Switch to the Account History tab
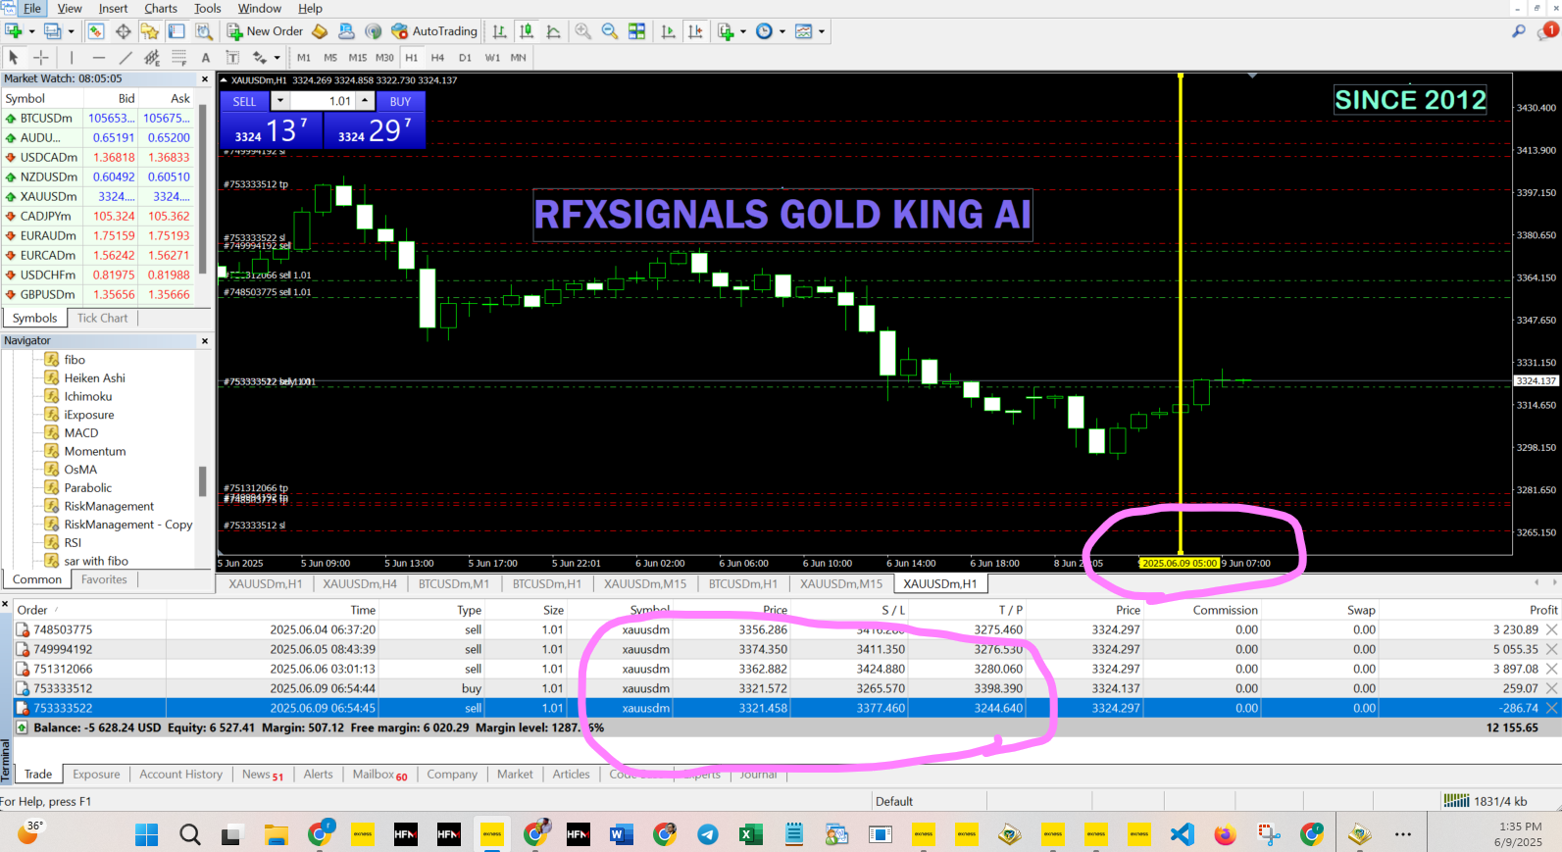Viewport: 1562px width, 852px height. click(180, 775)
